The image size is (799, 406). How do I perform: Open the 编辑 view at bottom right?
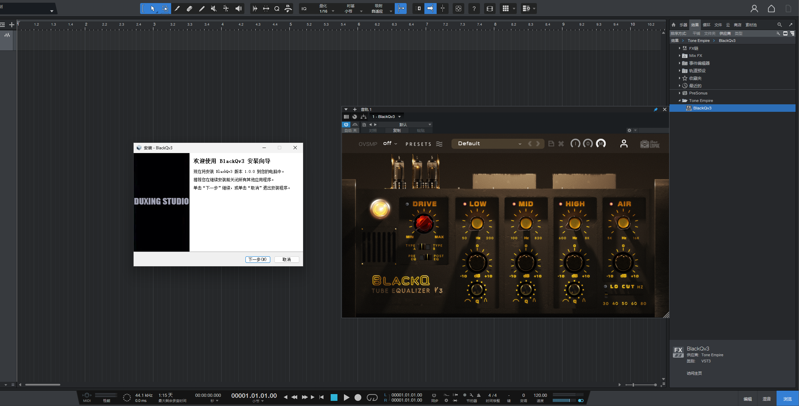coord(748,399)
